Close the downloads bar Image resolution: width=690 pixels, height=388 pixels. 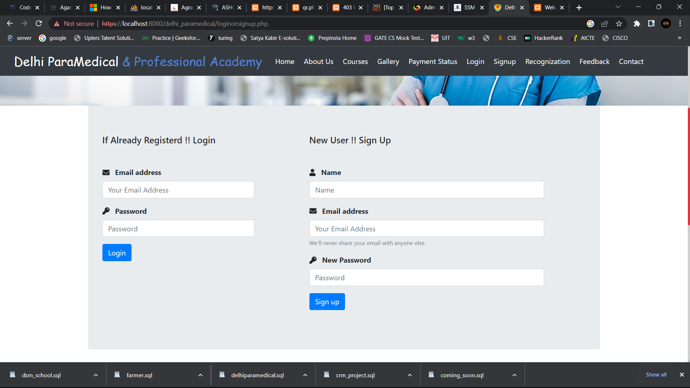[682, 375]
